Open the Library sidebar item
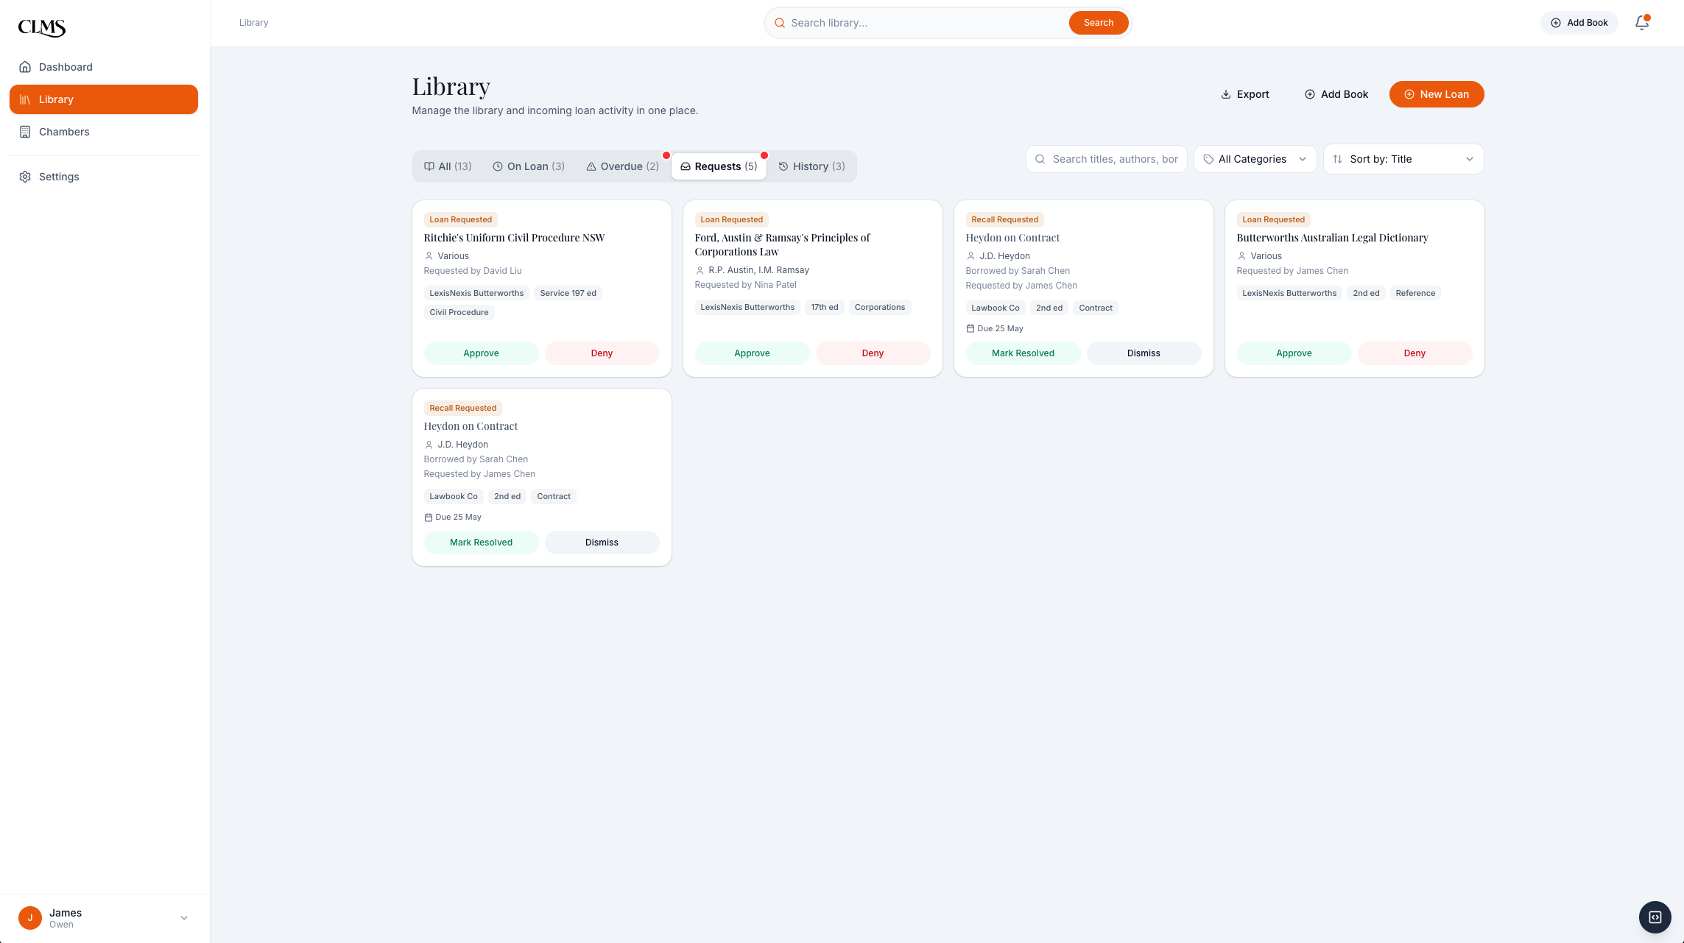Screen dimensions: 1684x943 click(103, 99)
